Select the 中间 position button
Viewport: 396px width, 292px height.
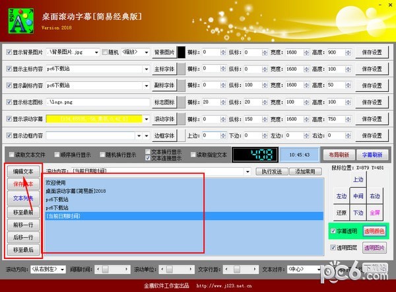(358, 196)
